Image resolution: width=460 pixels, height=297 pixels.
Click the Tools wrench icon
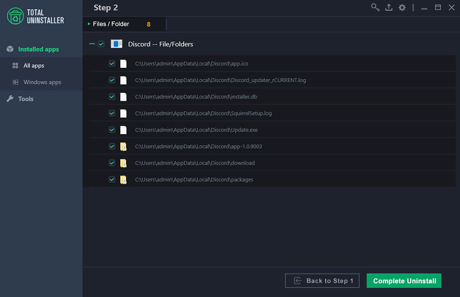[10, 99]
